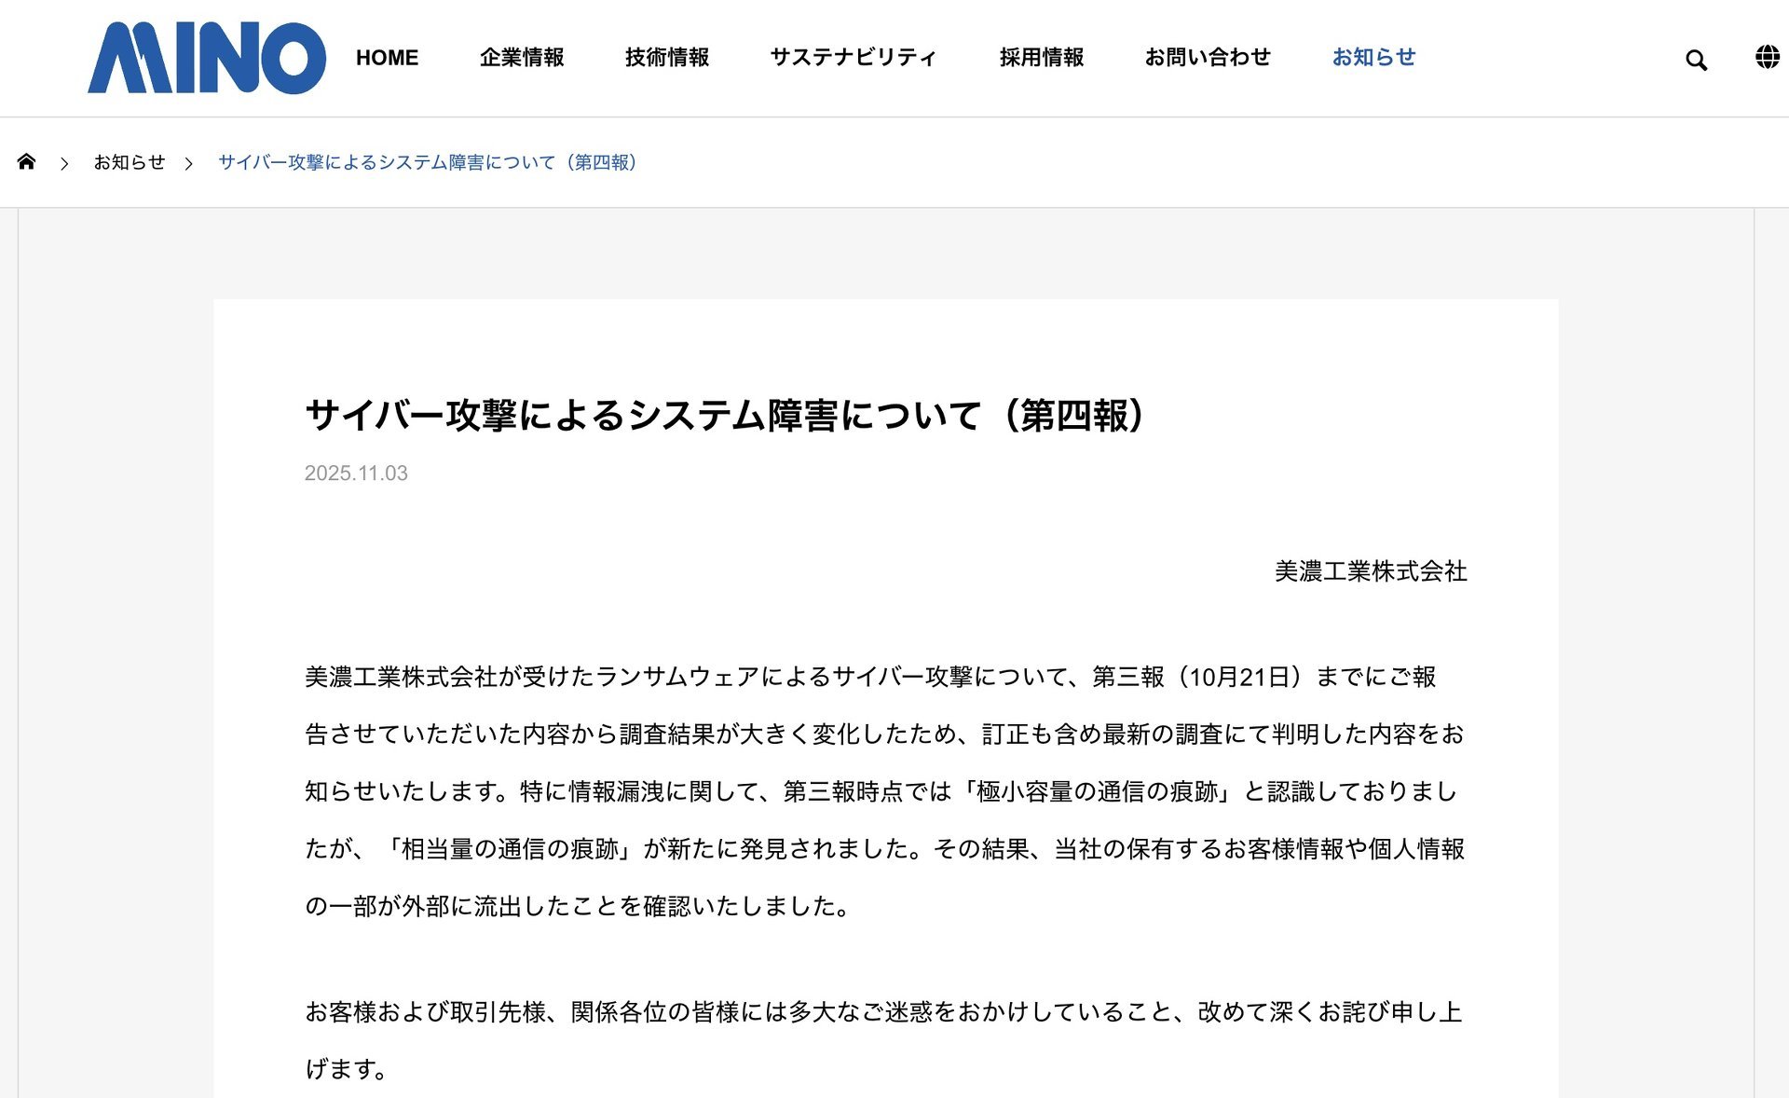
Task: Click the chevron after お知らせ breadcrumb
Action: pos(188,163)
